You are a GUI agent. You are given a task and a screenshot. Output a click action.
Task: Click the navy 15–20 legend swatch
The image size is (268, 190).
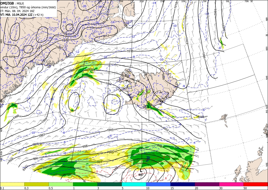coord(183,184)
